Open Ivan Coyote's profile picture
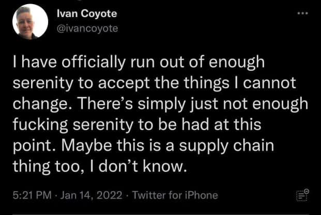Viewport: 321px width, 215px height. pos(30,22)
